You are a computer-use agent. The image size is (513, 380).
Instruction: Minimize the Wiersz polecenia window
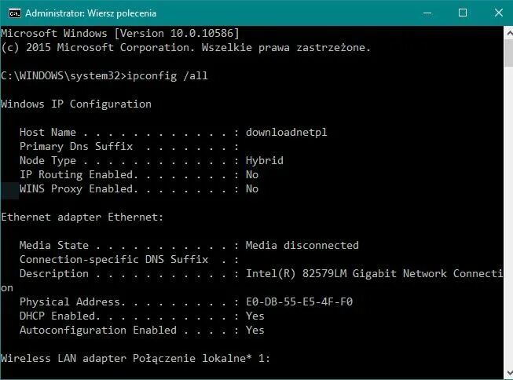[427, 13]
